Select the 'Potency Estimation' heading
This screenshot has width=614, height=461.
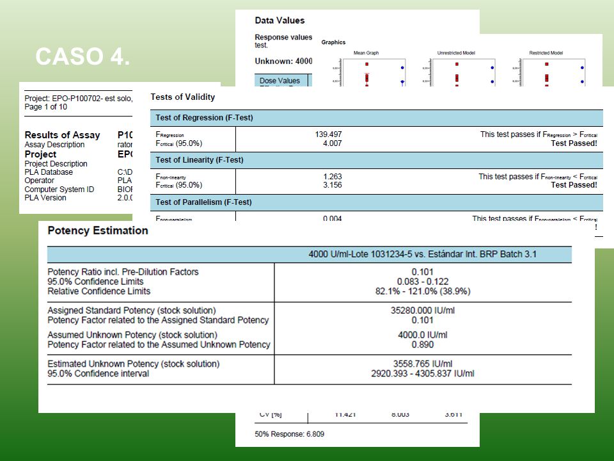tap(98, 230)
